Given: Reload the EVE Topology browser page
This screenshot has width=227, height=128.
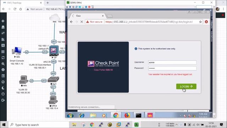Looking at the screenshot, I should (x=15, y=9).
